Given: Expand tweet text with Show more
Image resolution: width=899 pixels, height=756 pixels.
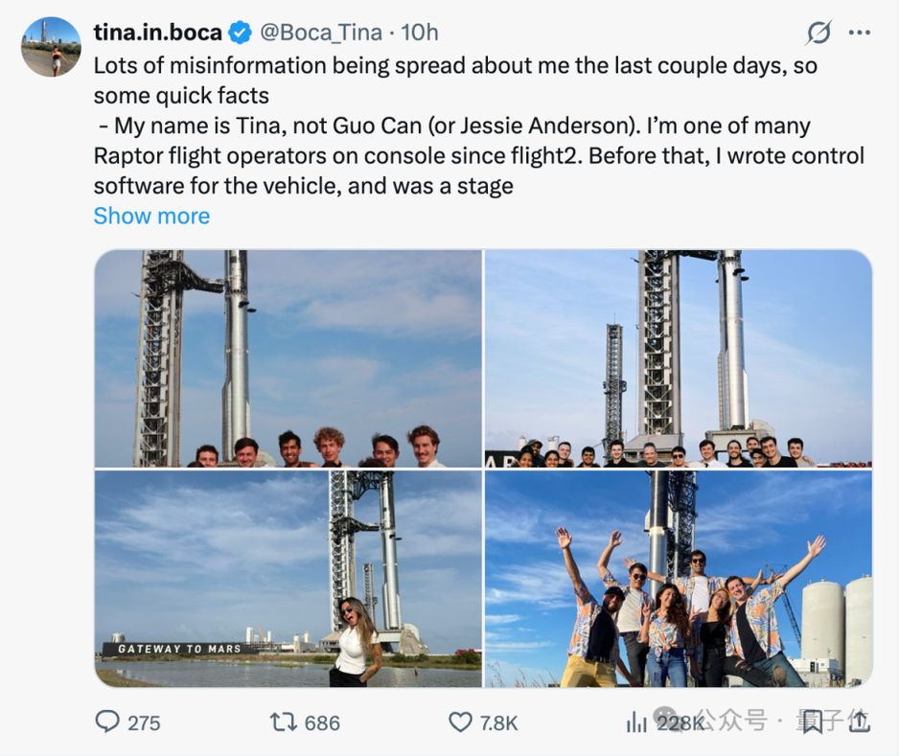Looking at the screenshot, I should pos(151,217).
